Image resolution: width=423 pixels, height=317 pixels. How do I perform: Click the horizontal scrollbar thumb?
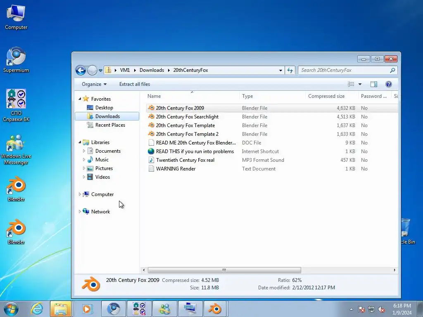click(x=224, y=270)
